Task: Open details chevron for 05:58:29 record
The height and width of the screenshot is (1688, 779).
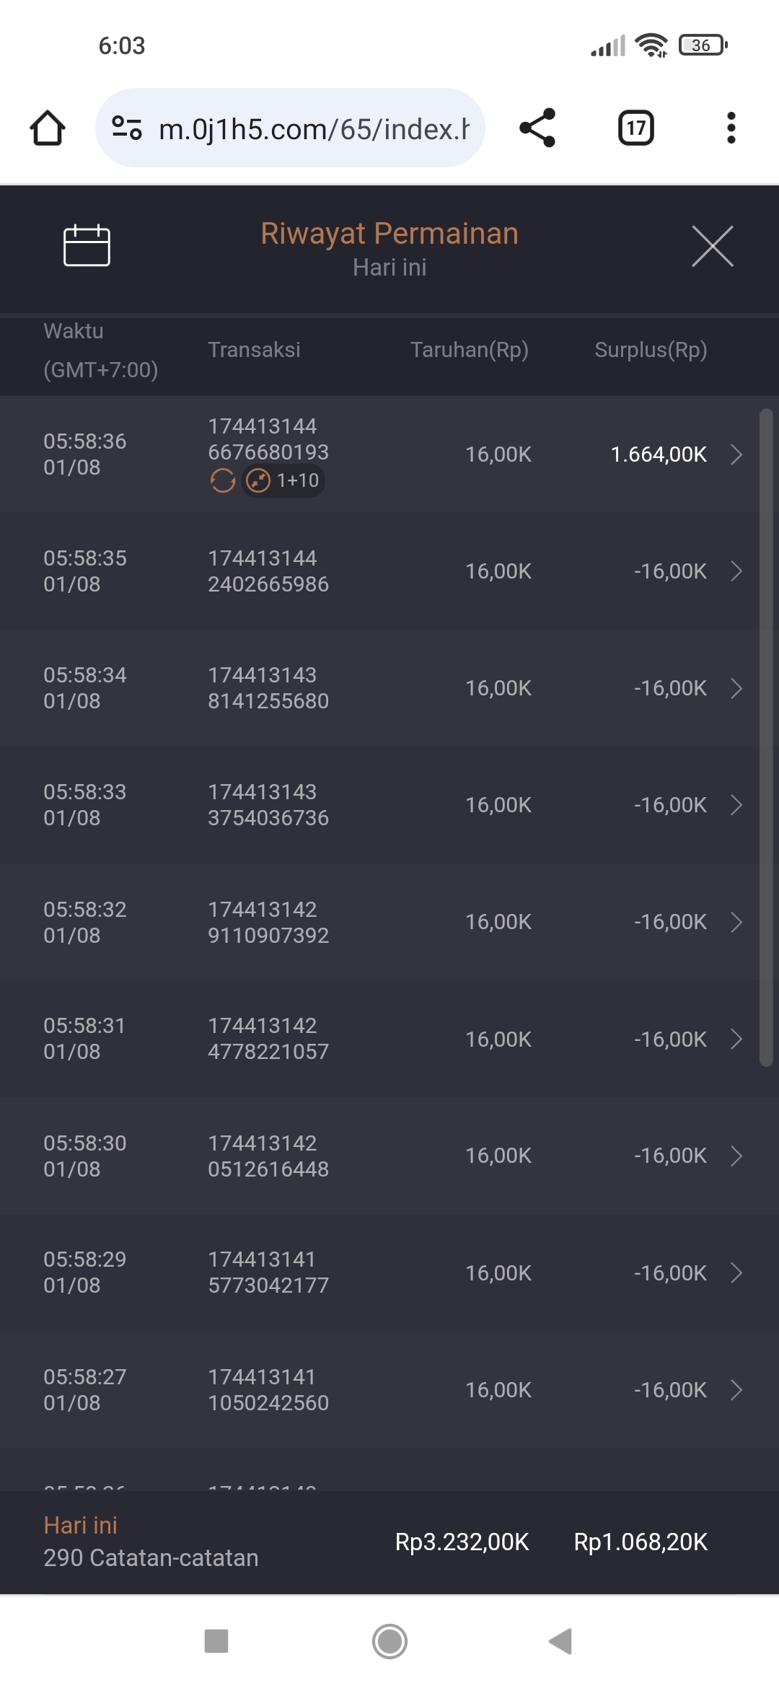Action: [736, 1272]
